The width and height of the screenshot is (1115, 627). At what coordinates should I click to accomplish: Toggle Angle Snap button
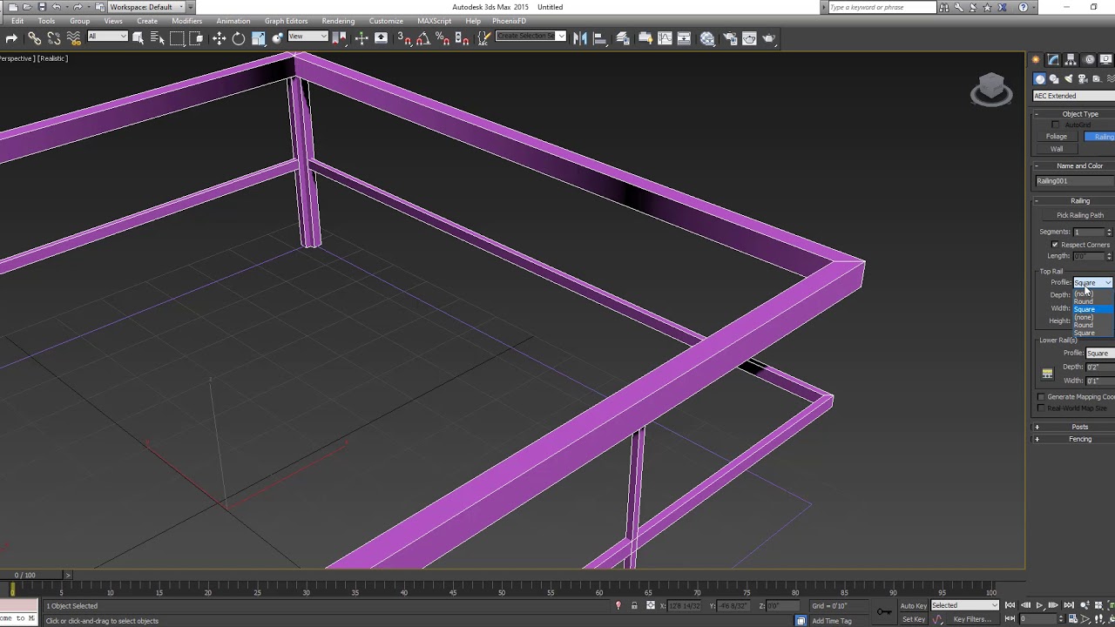pyautogui.click(x=423, y=38)
